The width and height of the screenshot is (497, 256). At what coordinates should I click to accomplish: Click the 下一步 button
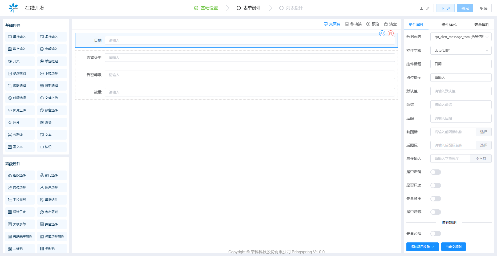point(445,8)
